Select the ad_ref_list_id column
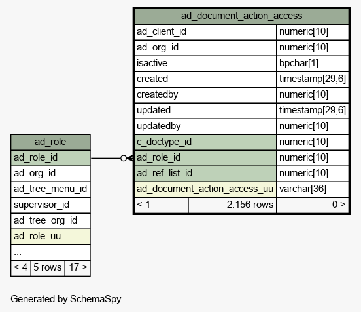The image size is (361, 312). (x=205, y=174)
